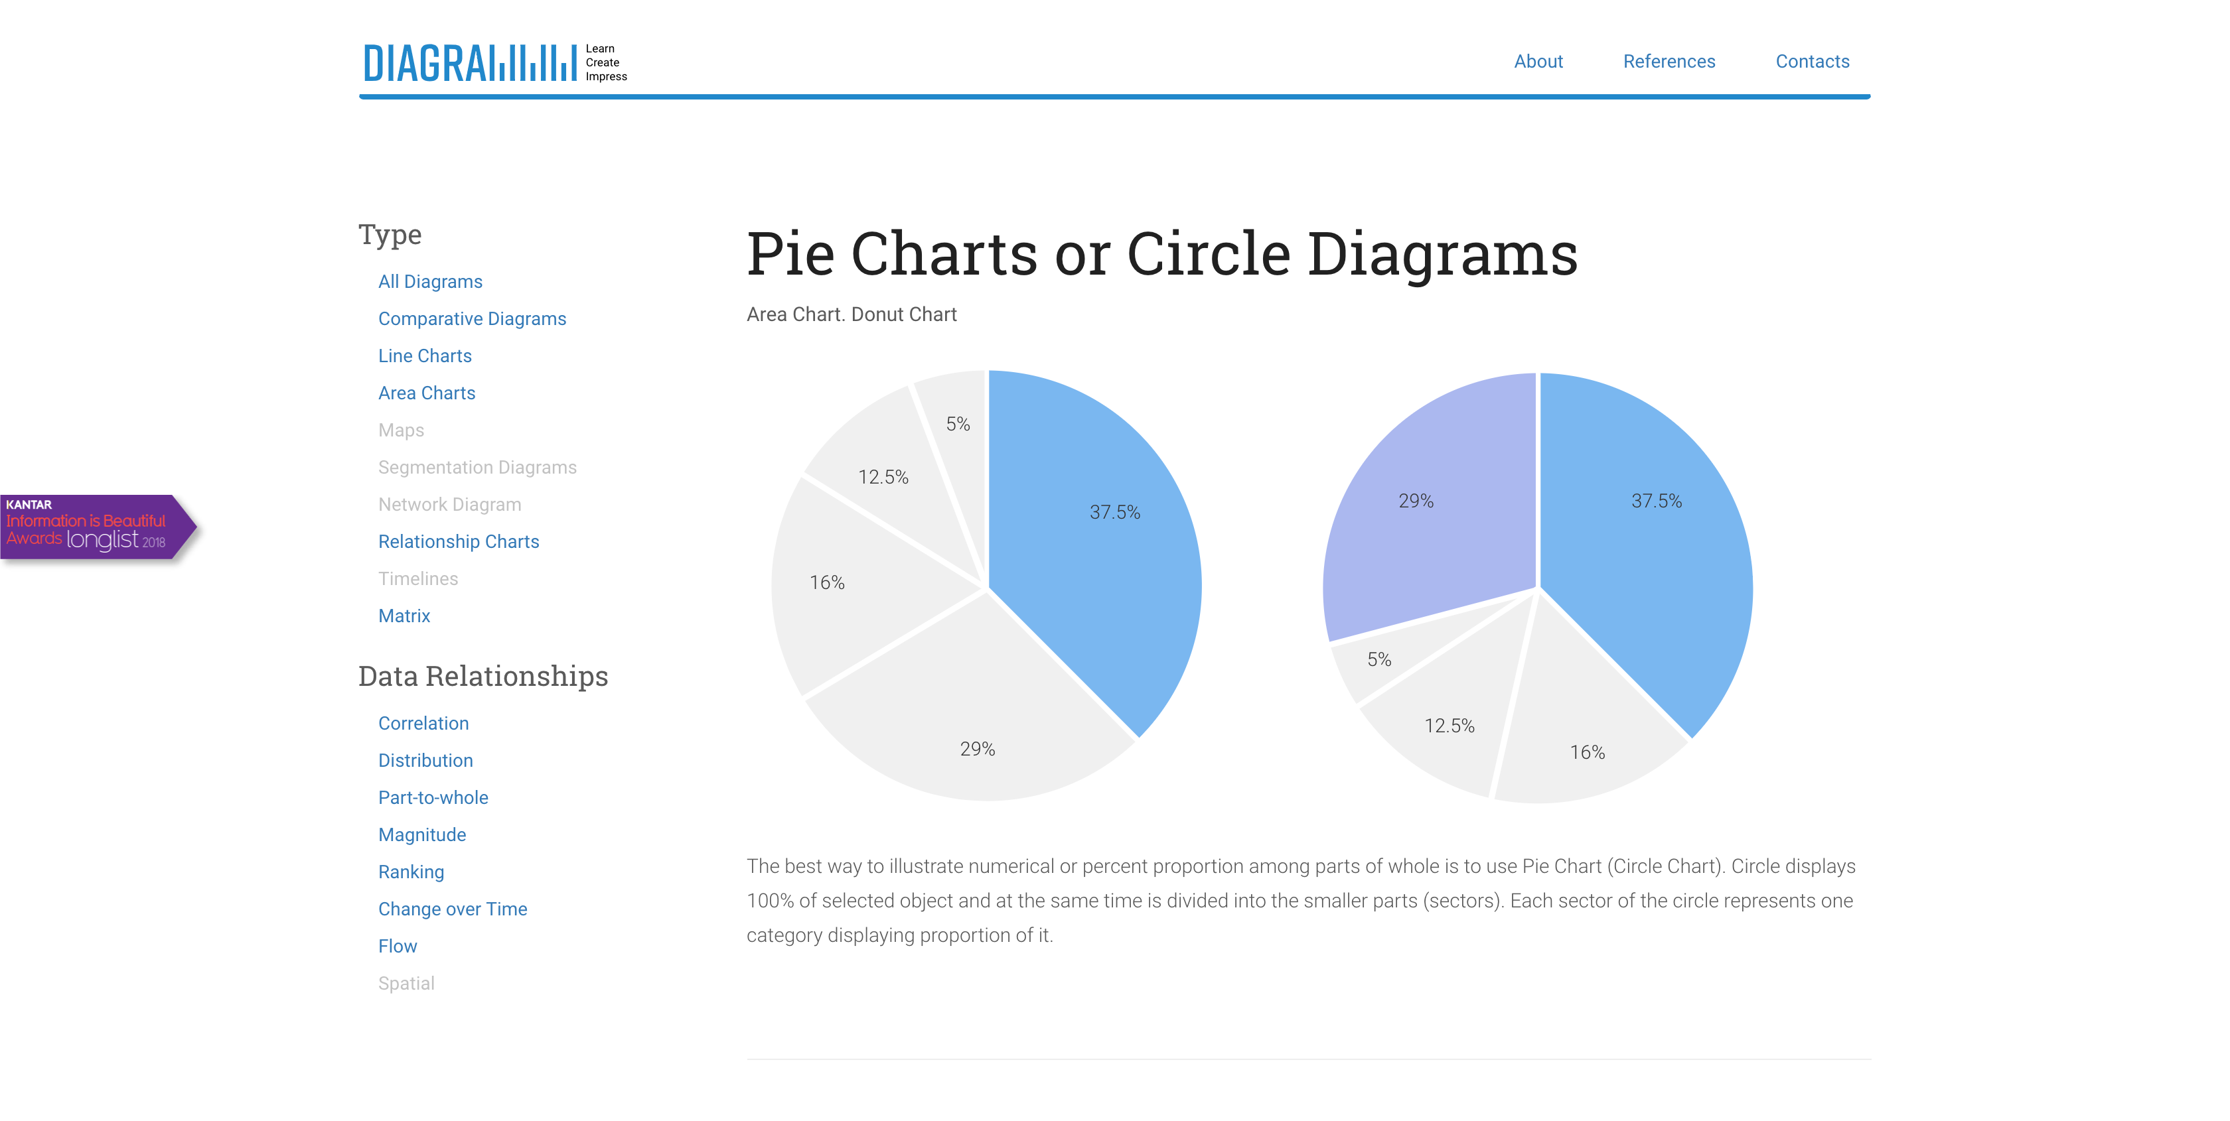2230x1121 pixels.
Task: Click the purple 29% slice of the right pie chart
Action: [1420, 501]
